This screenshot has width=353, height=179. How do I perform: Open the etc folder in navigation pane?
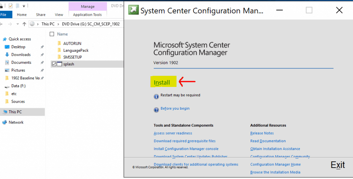click(x=14, y=94)
